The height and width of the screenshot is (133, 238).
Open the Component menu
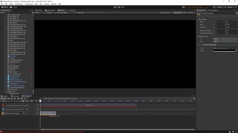29,4
